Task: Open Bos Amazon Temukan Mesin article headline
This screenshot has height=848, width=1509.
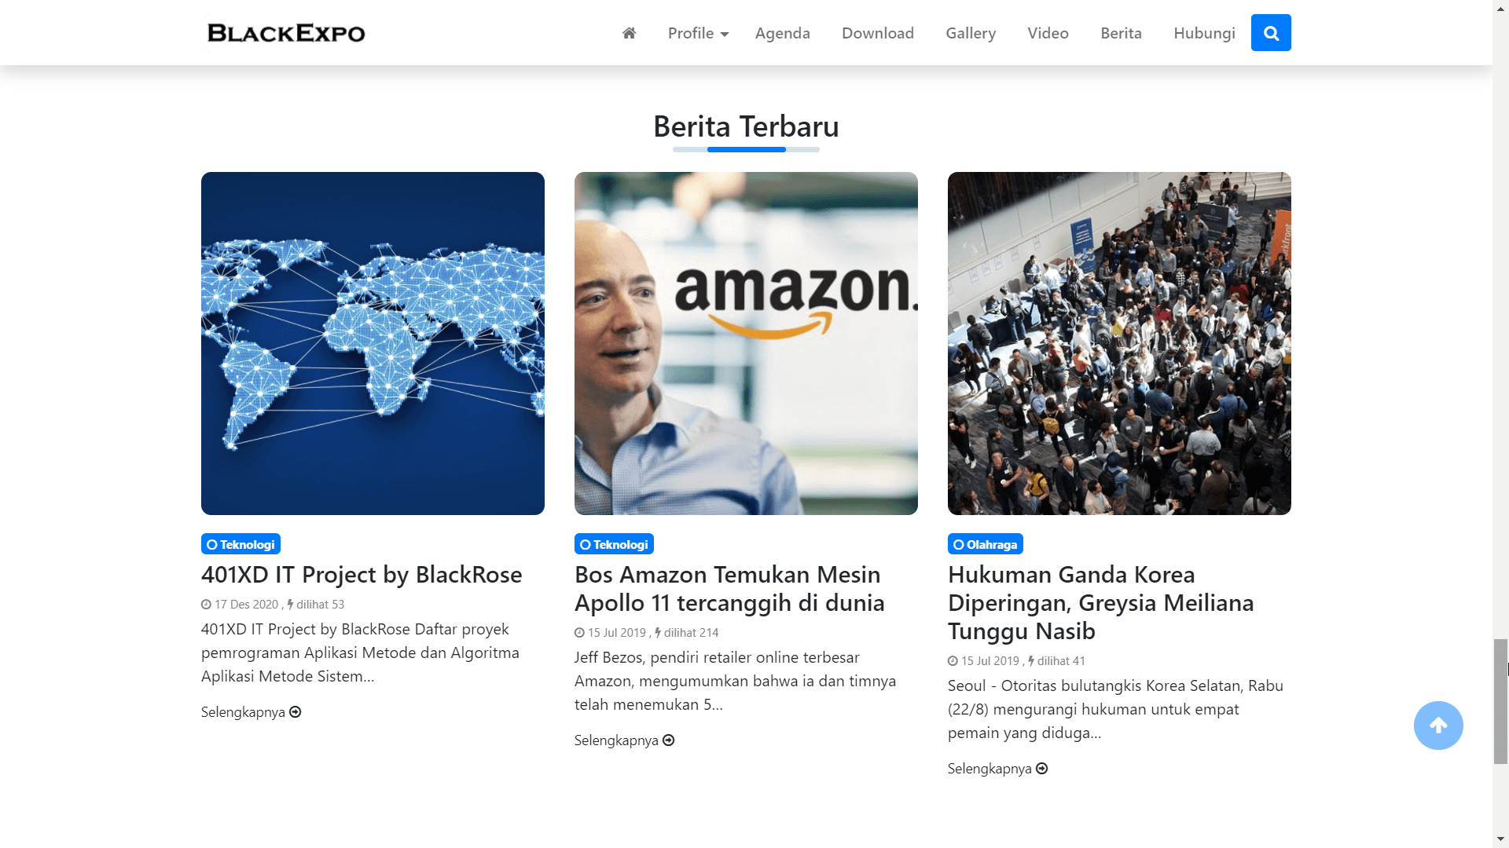Action: pos(729,589)
